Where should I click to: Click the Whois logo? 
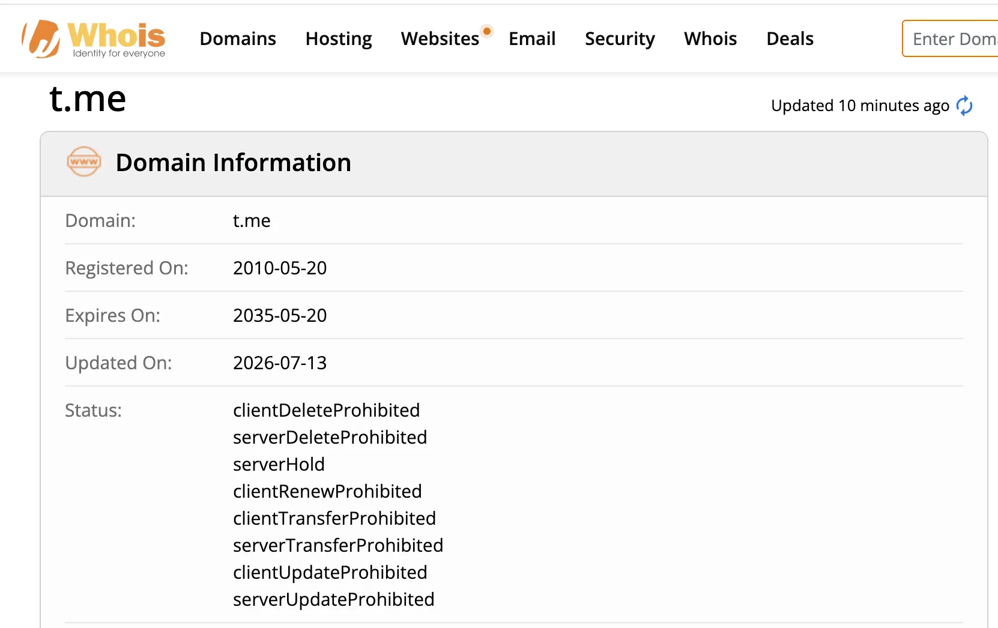94,39
